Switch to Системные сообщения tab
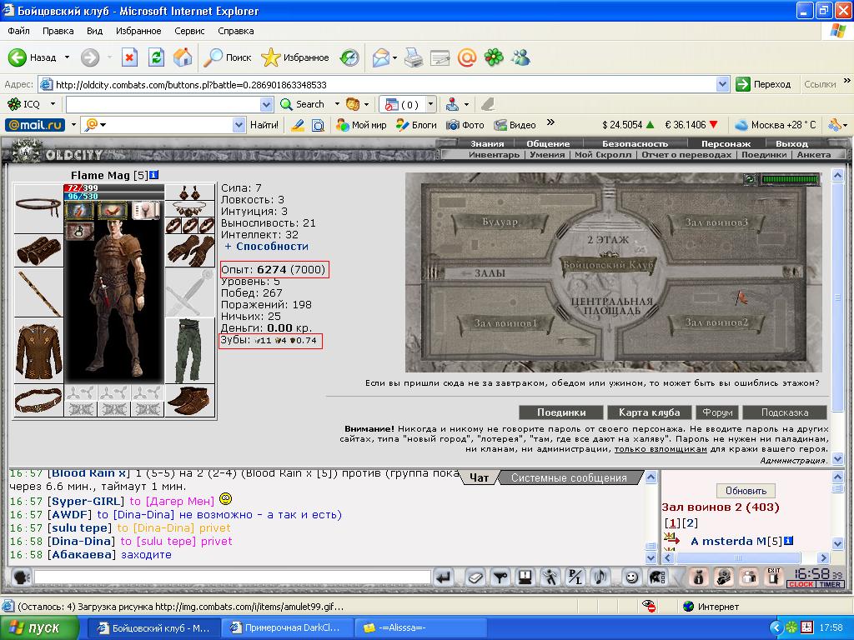 (x=569, y=477)
